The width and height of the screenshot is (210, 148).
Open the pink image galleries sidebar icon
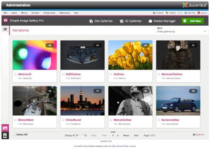click(5, 128)
